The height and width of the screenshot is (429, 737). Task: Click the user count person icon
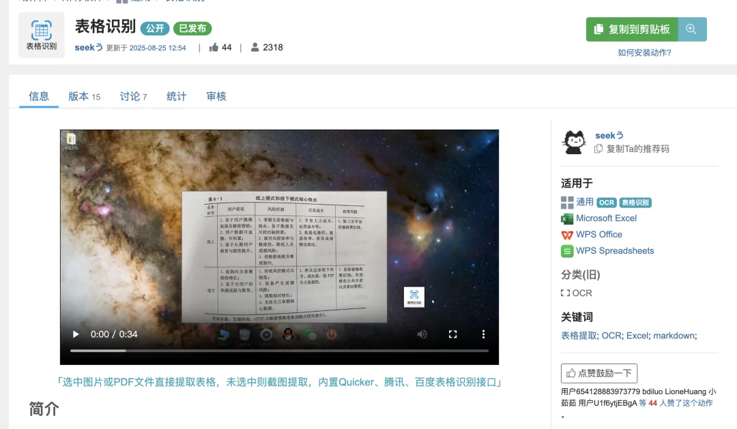[x=255, y=47]
